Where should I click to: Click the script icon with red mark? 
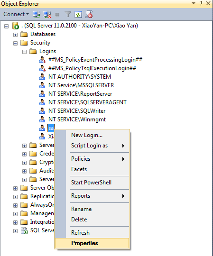pos(89,14)
